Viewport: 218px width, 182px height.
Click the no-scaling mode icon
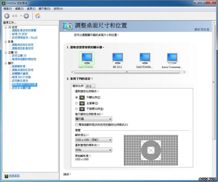pos(82,109)
